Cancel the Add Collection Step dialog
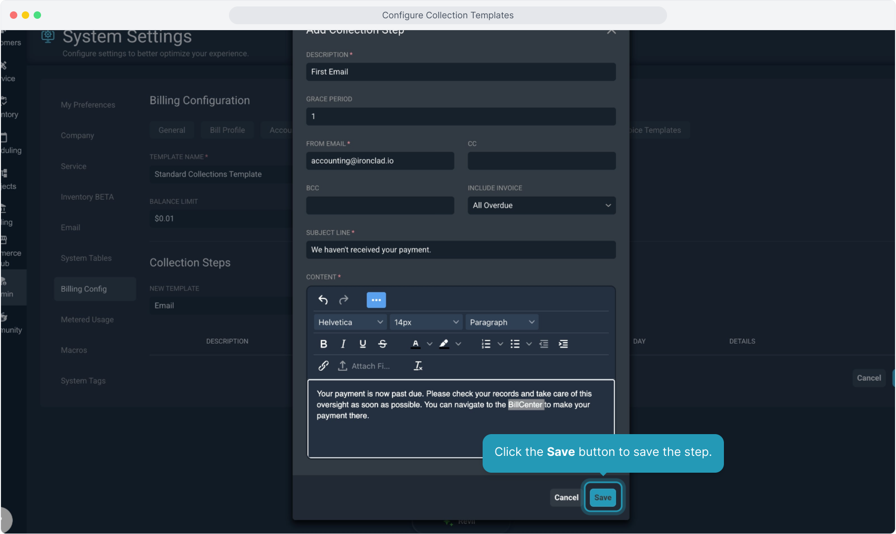The width and height of the screenshot is (896, 534). [x=566, y=497]
